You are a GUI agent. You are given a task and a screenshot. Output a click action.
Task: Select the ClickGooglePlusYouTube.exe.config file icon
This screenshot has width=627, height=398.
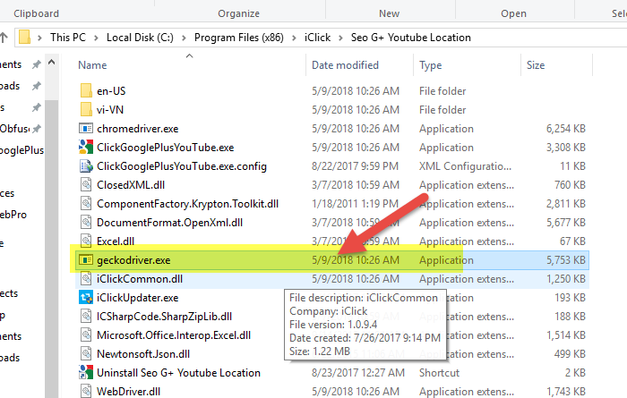(x=86, y=165)
